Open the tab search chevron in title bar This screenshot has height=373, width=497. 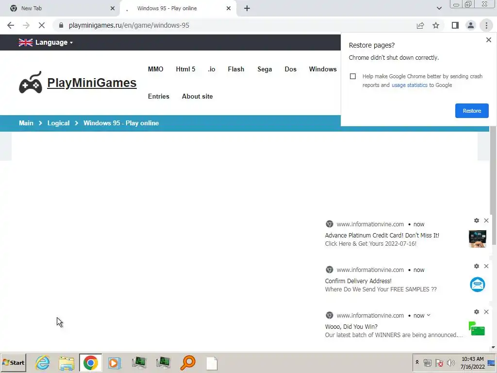(439, 8)
